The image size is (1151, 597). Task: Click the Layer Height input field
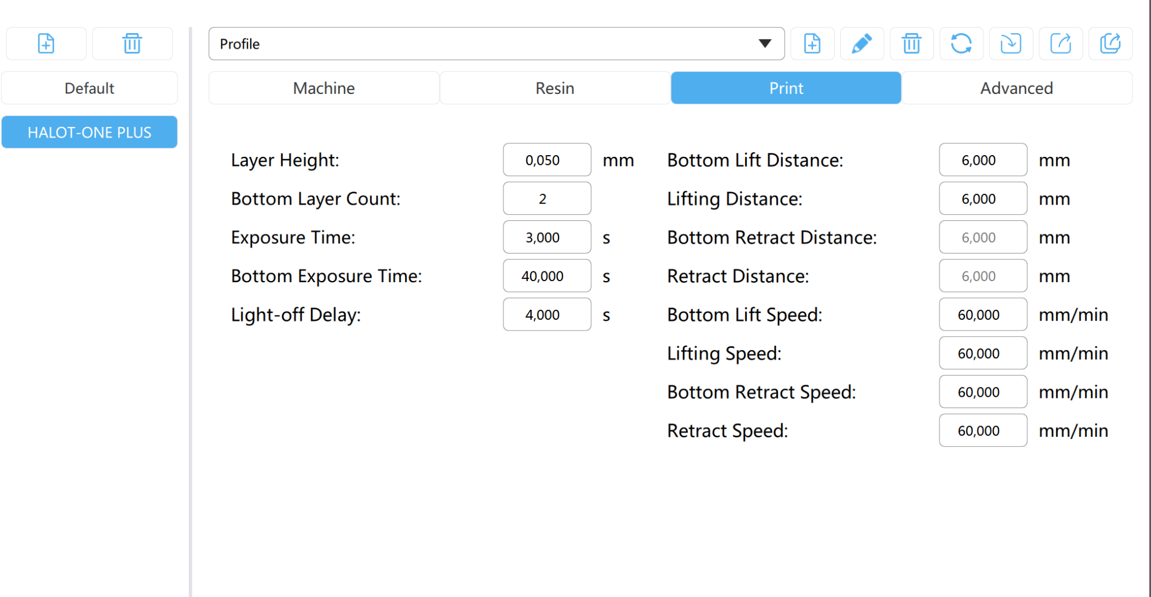[547, 160]
